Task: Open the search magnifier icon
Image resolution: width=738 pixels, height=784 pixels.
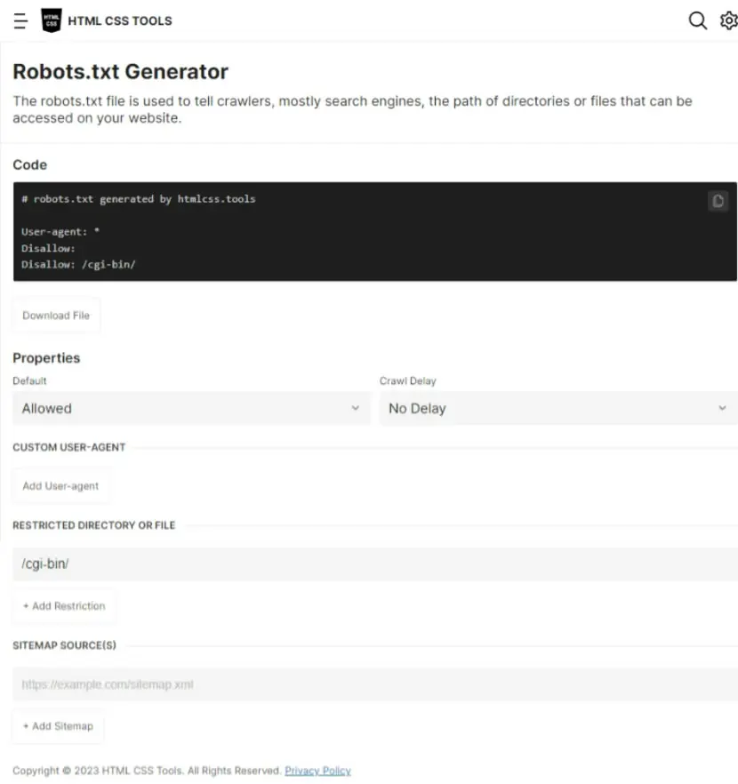Action: coord(697,20)
